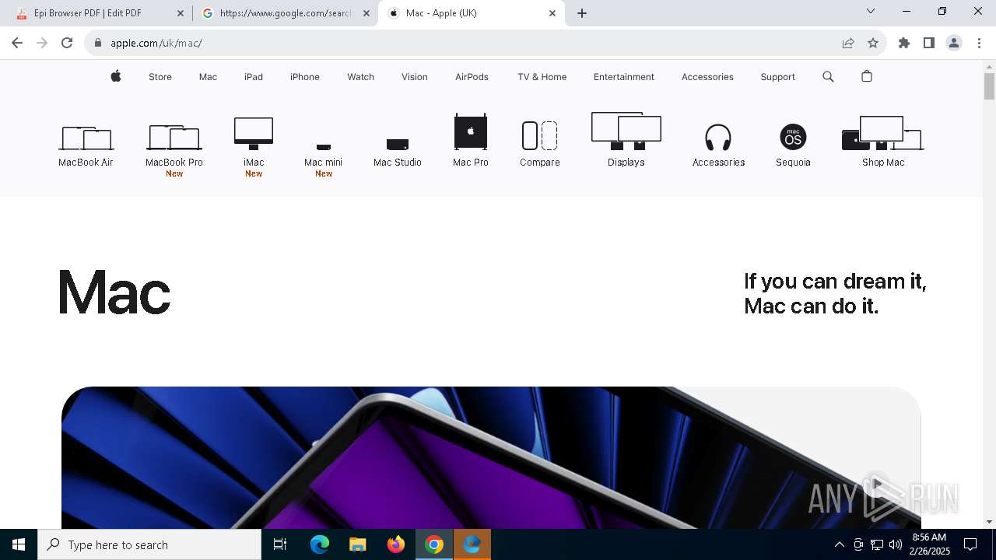Open the Accessories headphones icon

(718, 138)
